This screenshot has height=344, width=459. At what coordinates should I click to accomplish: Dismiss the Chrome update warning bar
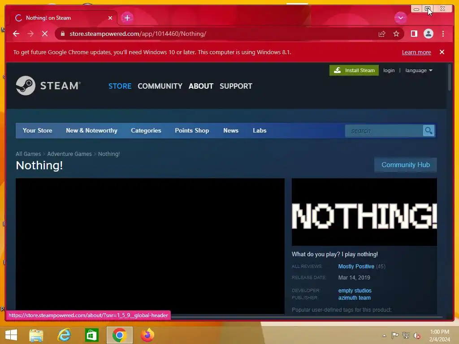point(442,52)
